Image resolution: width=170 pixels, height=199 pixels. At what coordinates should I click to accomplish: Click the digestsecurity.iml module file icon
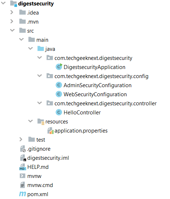click(x=23, y=158)
